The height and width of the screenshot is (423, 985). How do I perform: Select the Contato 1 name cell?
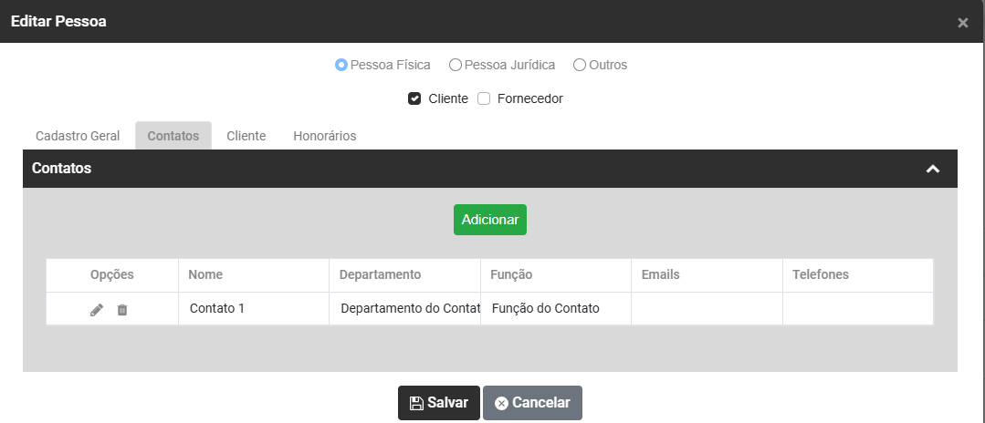(217, 308)
